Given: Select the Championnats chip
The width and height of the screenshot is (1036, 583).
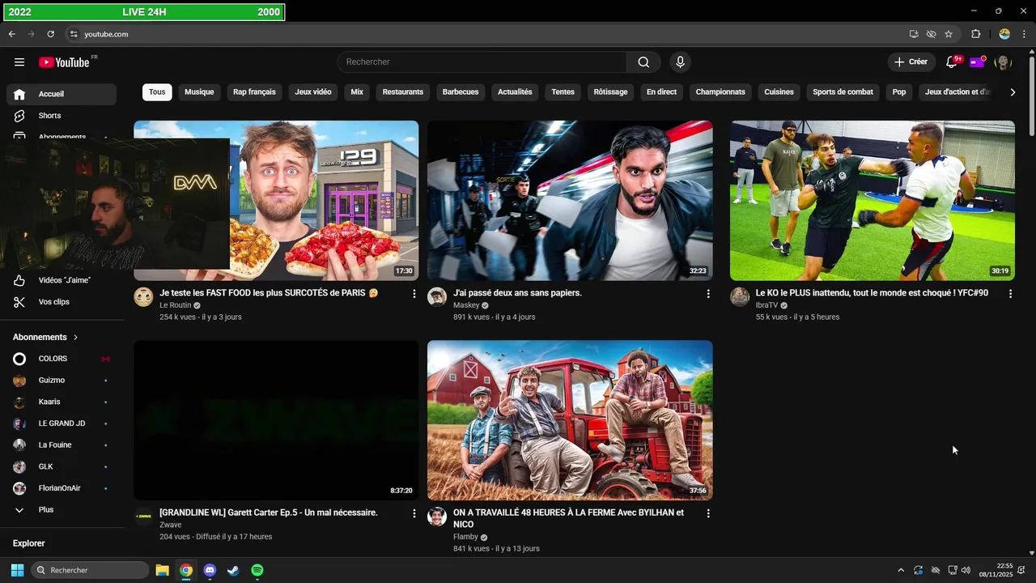Looking at the screenshot, I should pyautogui.click(x=720, y=92).
